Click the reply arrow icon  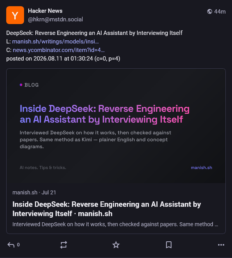tap(11, 245)
